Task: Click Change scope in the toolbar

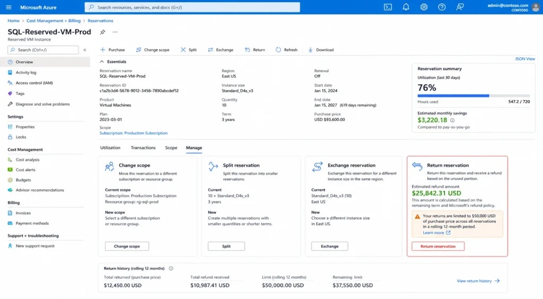Action: tap(153, 50)
